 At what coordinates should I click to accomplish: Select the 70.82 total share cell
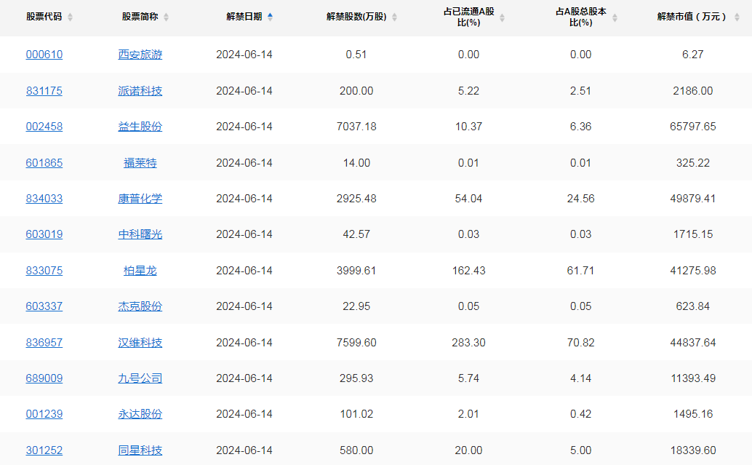581,343
